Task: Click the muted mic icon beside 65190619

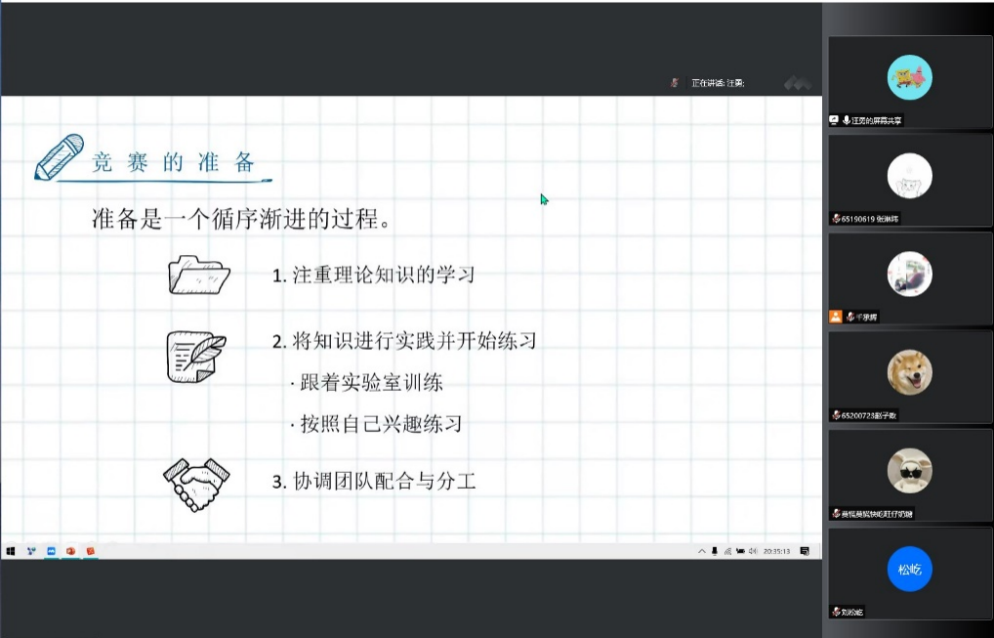Action: tap(836, 219)
